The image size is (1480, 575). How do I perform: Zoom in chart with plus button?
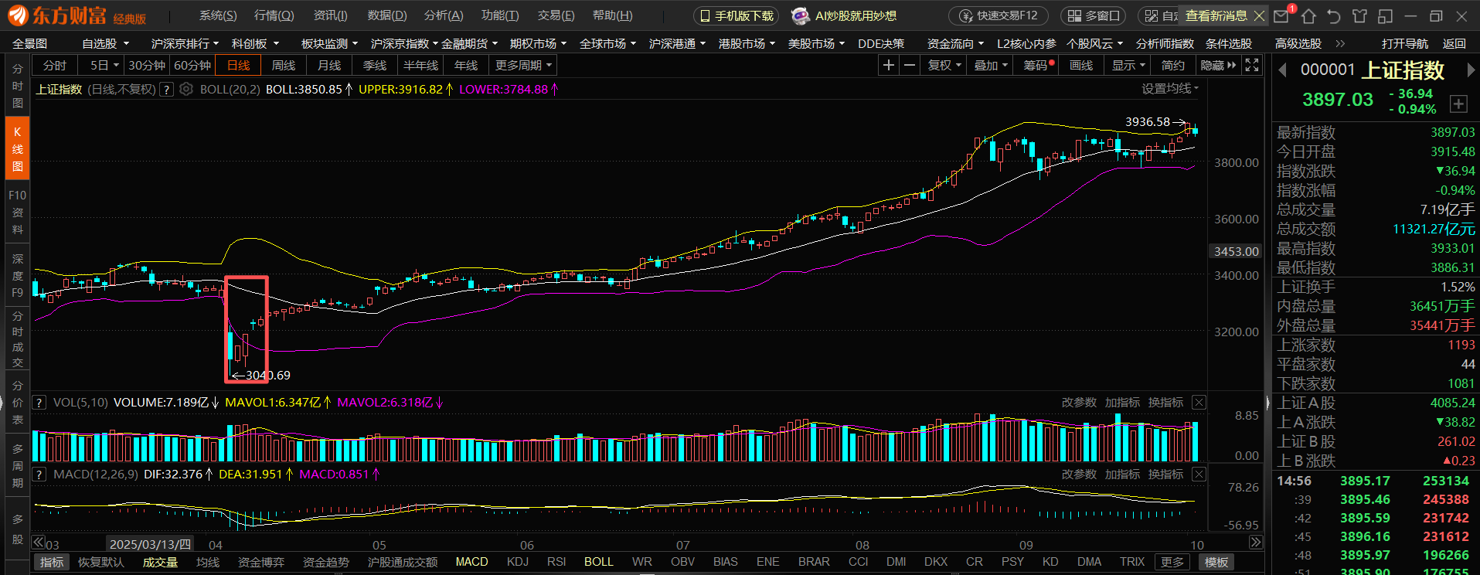(889, 66)
